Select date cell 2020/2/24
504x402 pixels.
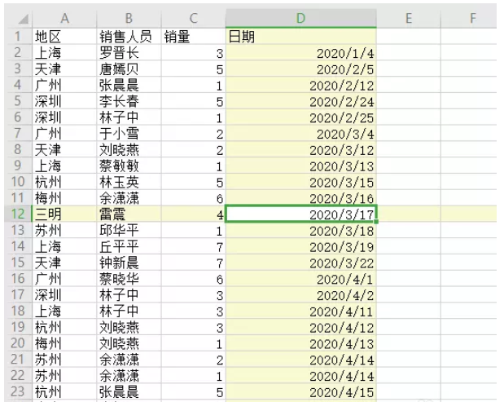(301, 101)
